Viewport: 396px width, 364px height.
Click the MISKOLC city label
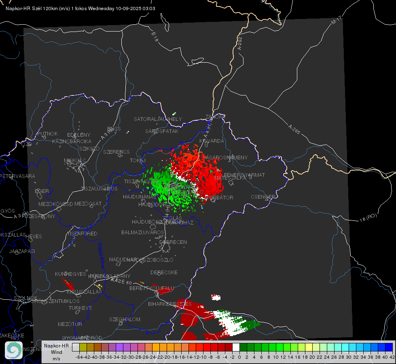75,161
